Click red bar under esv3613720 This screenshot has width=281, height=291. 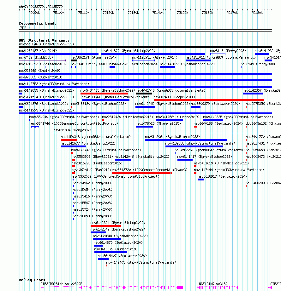(142, 173)
